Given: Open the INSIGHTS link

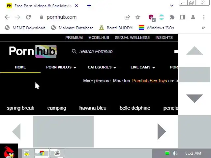Looking at the screenshot, I should click(x=164, y=38).
